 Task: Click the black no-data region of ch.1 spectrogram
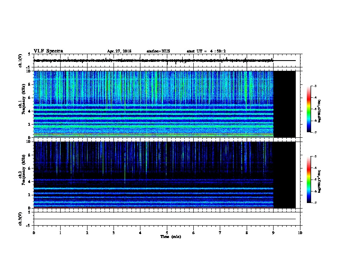click(284, 104)
